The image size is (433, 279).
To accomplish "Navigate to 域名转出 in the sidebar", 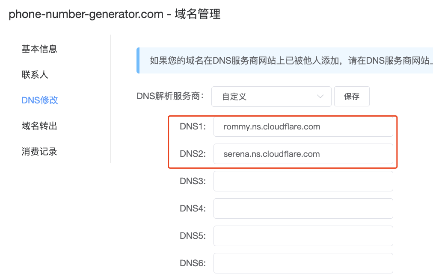I will (39, 126).
